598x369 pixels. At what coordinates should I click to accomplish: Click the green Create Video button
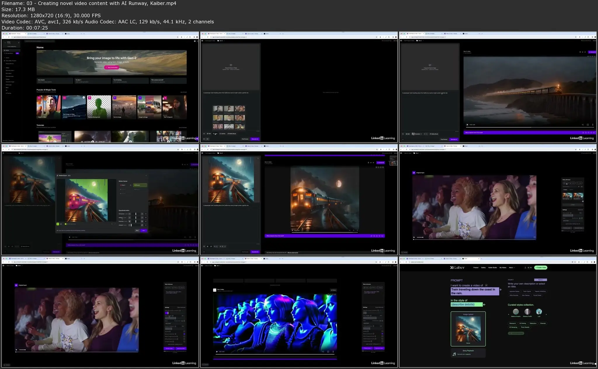(x=540, y=268)
